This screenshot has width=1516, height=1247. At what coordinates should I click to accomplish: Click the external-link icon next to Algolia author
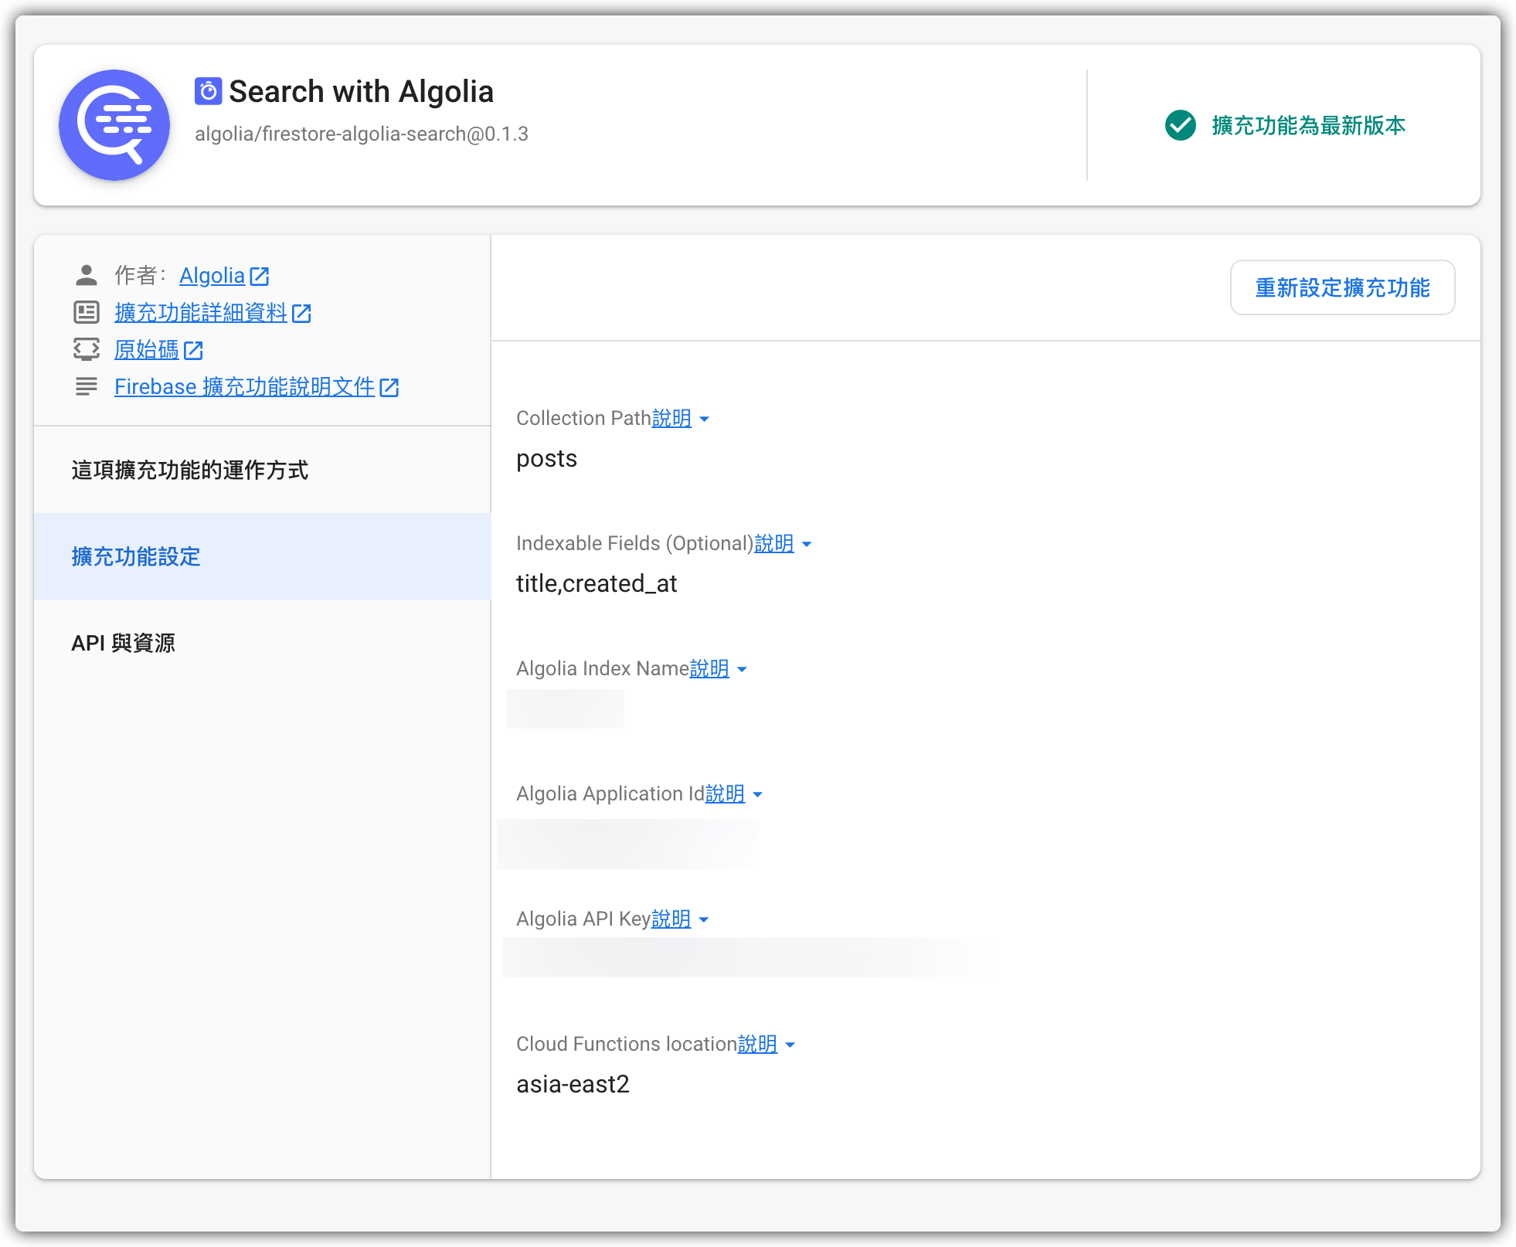click(x=260, y=276)
